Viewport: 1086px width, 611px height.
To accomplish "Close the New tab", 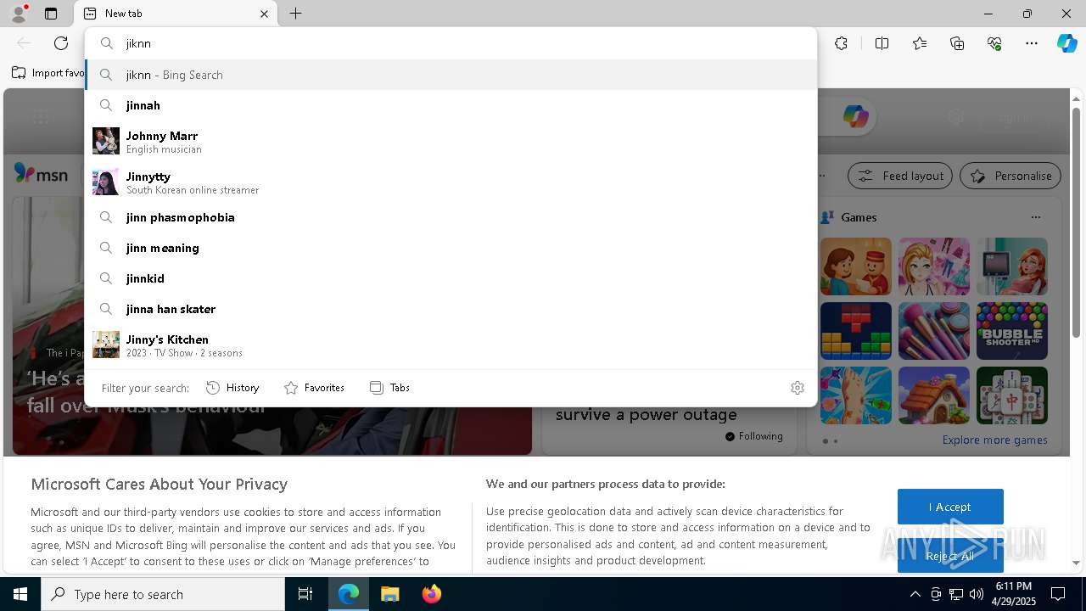I will [x=264, y=14].
